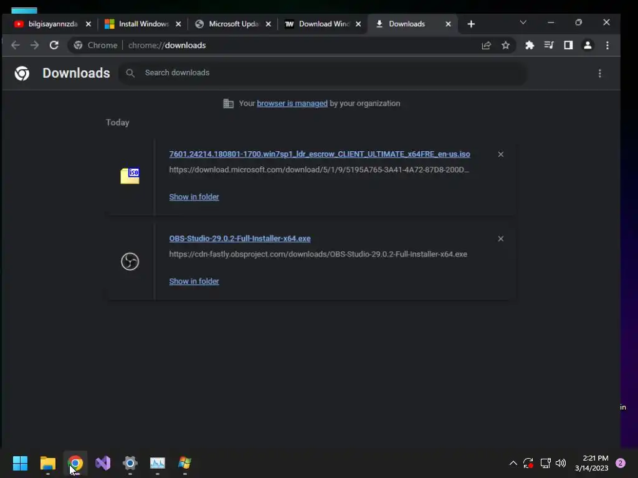Click the network tray icon
638x478 pixels.
click(x=545, y=463)
